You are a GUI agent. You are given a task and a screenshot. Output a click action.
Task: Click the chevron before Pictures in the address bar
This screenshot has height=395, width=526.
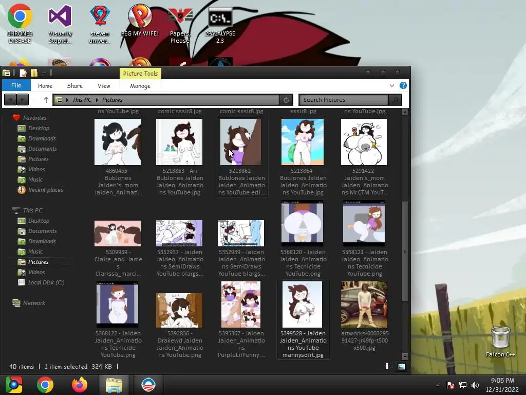(97, 100)
